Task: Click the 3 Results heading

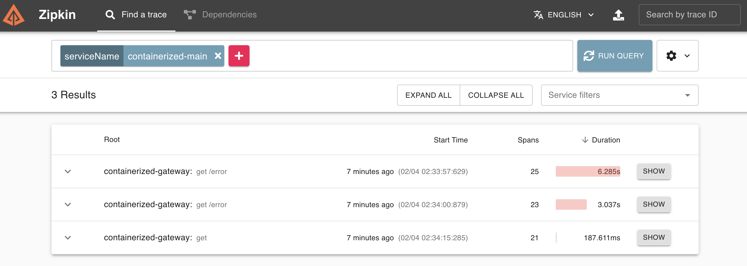Action: point(73,95)
